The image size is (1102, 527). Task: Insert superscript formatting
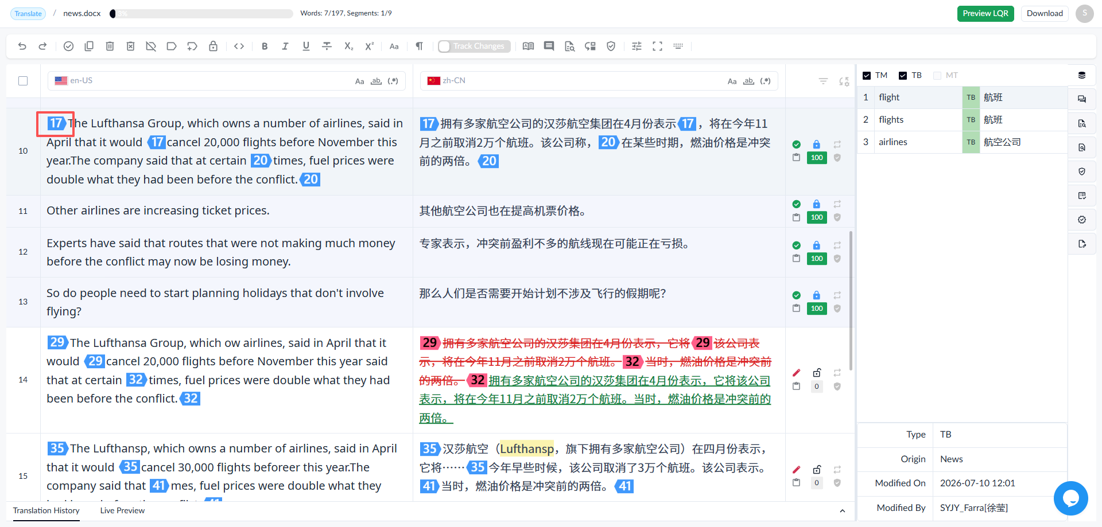click(369, 46)
